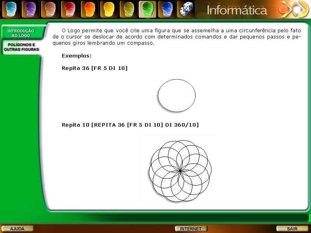Click the orange arrows logo icon
This screenshot has width=311, height=233.
(x=294, y=9)
